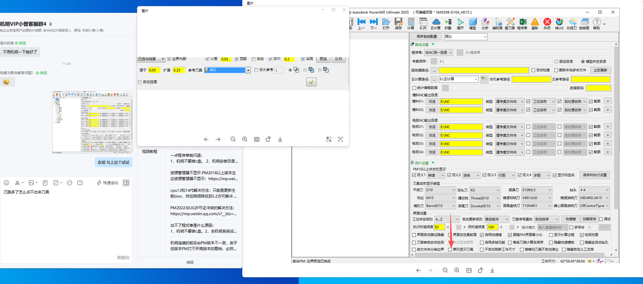The height and width of the screenshot is (284, 643).
Task: Click the 执行时透明度 value 50 field
Action: (x=439, y=227)
